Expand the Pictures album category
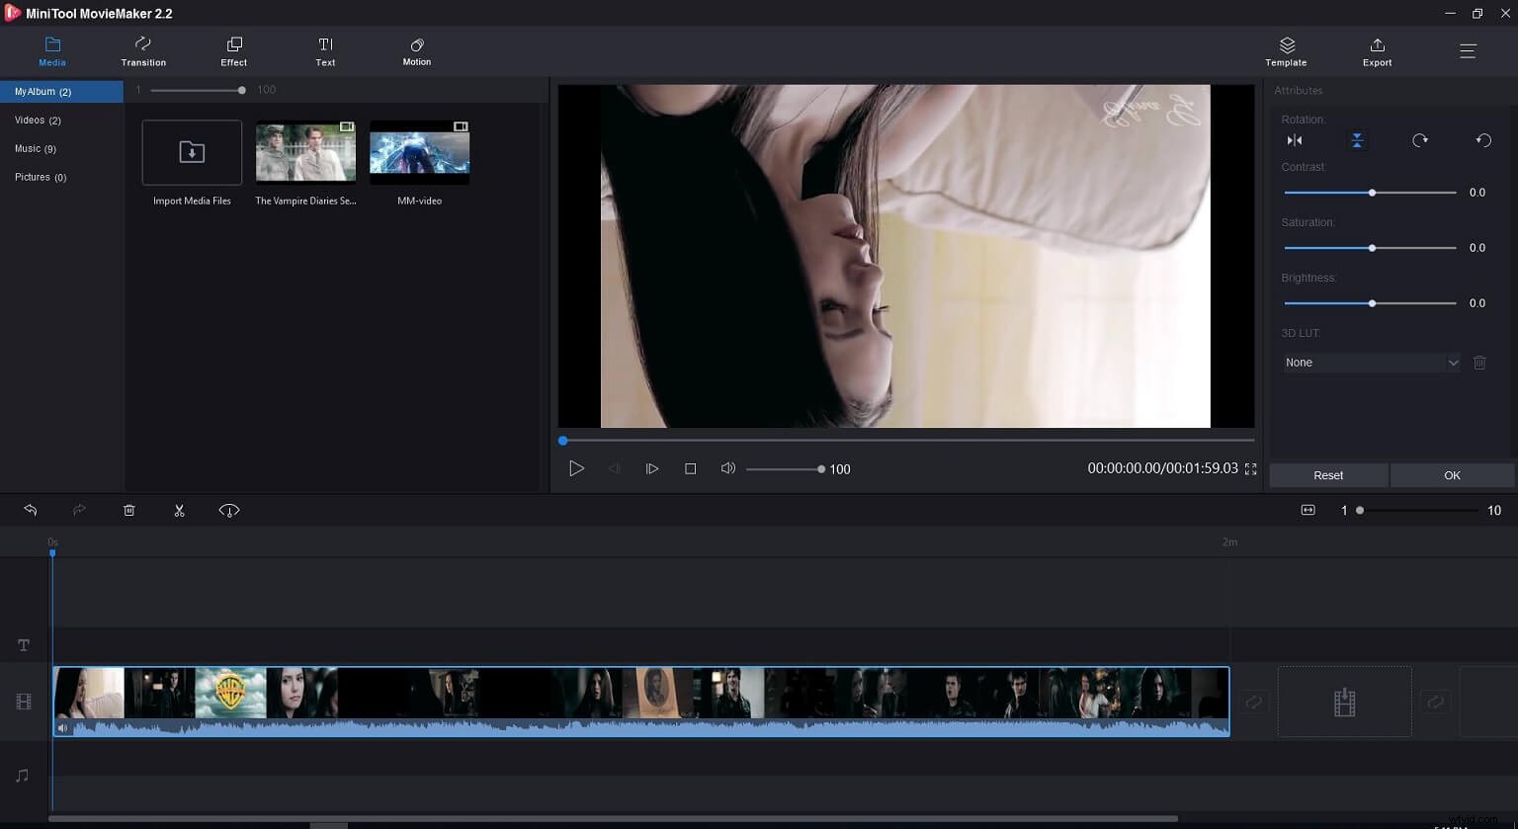 coord(40,177)
